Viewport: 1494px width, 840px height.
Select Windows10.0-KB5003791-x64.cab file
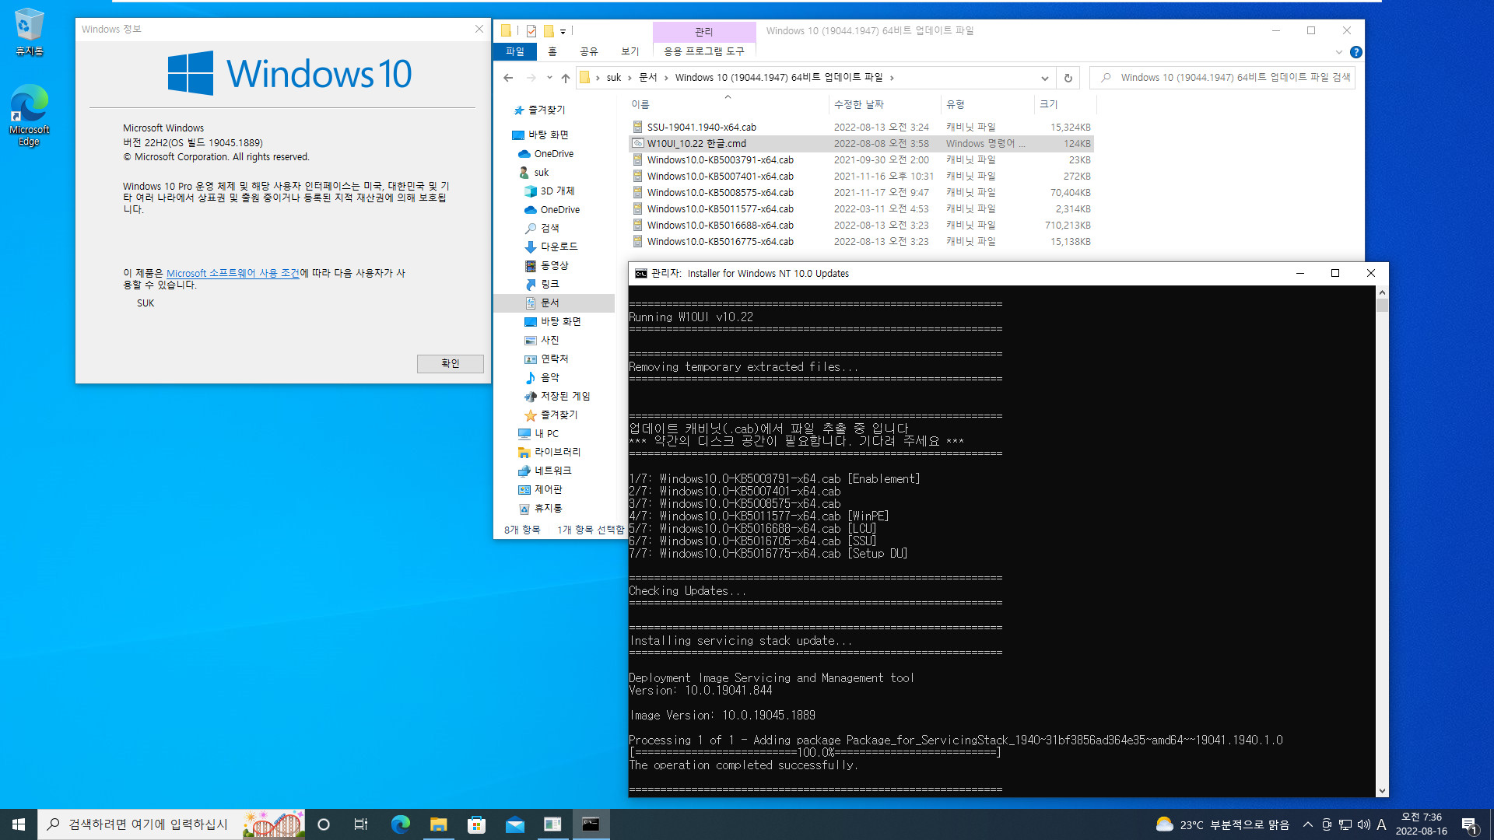(x=861, y=160)
